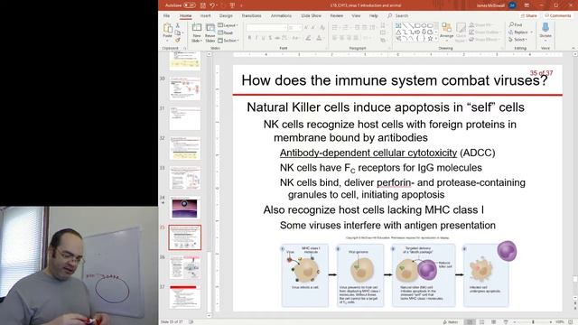Click the Replace button
578x325 pixels.
point(520,32)
